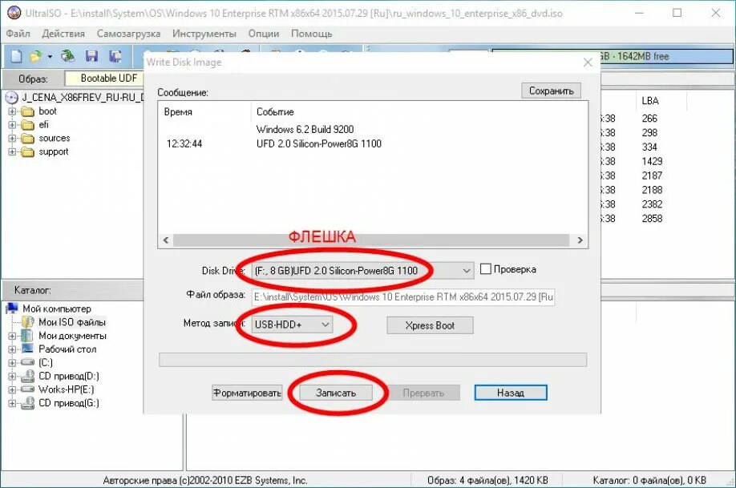The width and height of the screenshot is (736, 488).
Task: Click the Bootable UDF image type box
Action: pyautogui.click(x=104, y=79)
